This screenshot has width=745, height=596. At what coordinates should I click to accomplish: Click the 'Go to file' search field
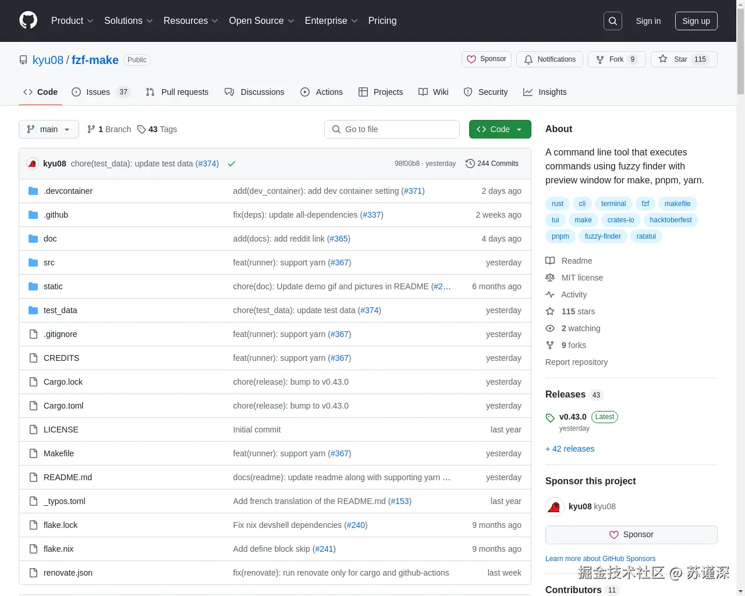392,129
